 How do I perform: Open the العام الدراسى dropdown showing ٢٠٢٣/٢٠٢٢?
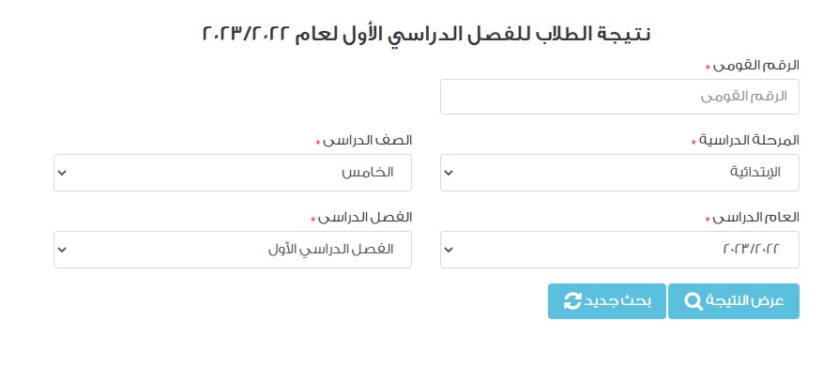(619, 250)
